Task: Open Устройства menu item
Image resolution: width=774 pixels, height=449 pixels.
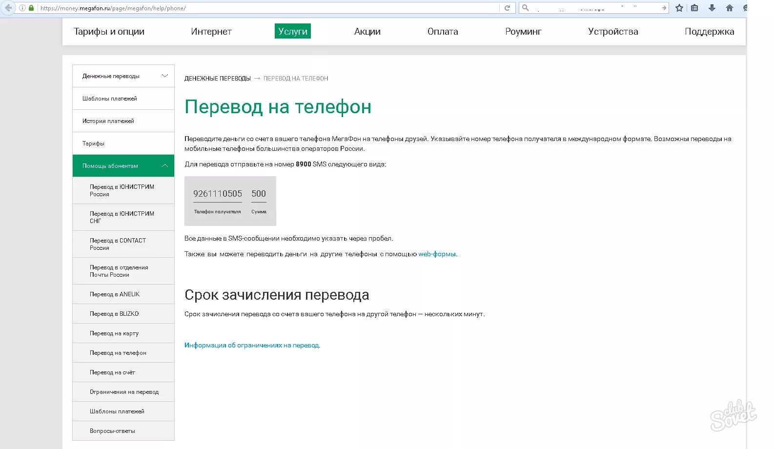Action: point(613,31)
